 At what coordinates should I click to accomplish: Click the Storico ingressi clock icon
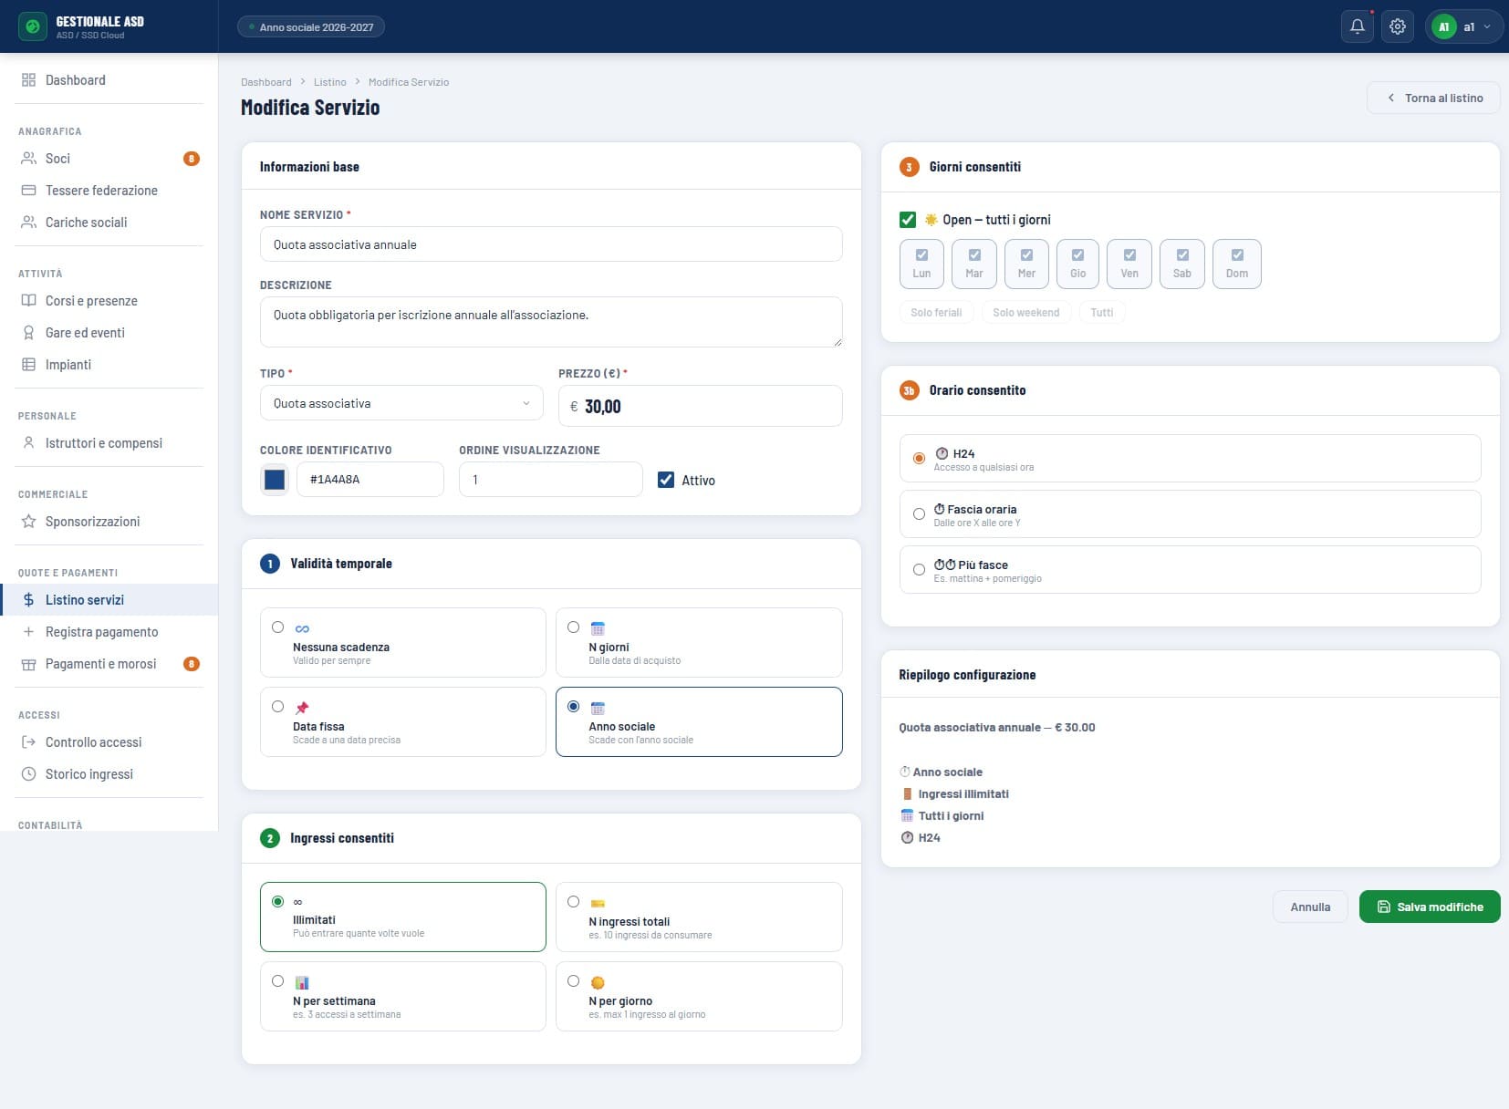coord(28,774)
